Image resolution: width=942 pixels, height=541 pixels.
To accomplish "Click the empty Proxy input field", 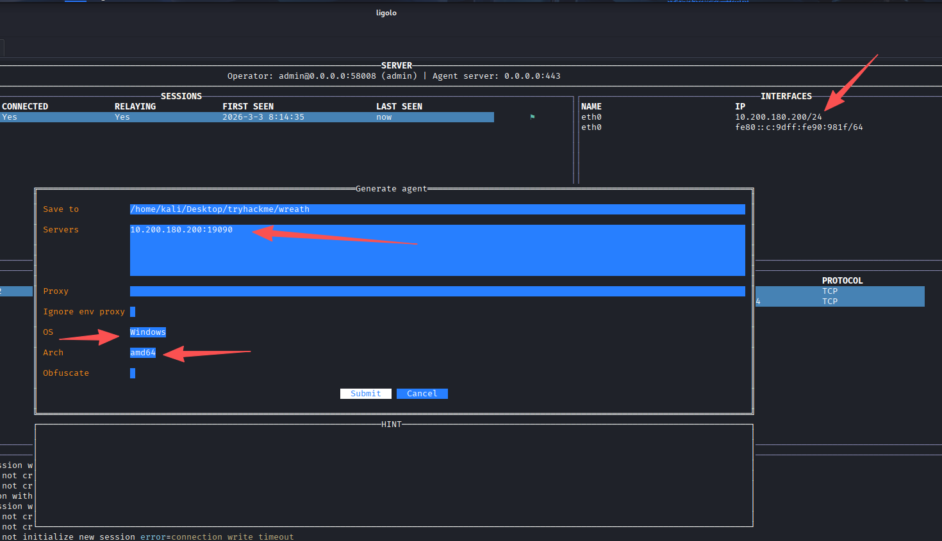I will [437, 291].
